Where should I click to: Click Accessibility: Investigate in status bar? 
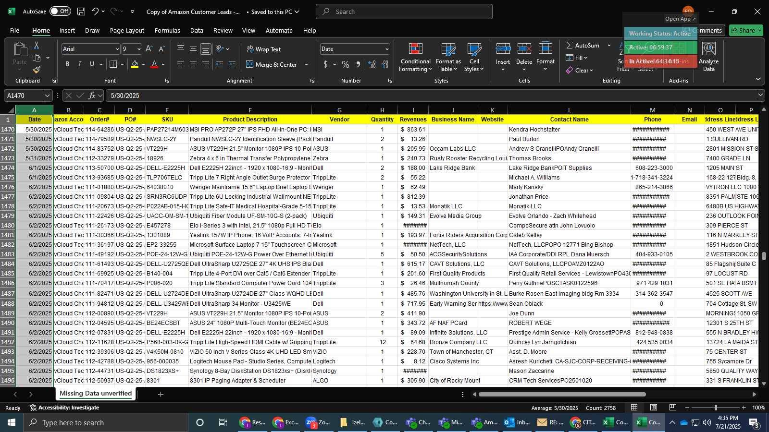[64, 408]
